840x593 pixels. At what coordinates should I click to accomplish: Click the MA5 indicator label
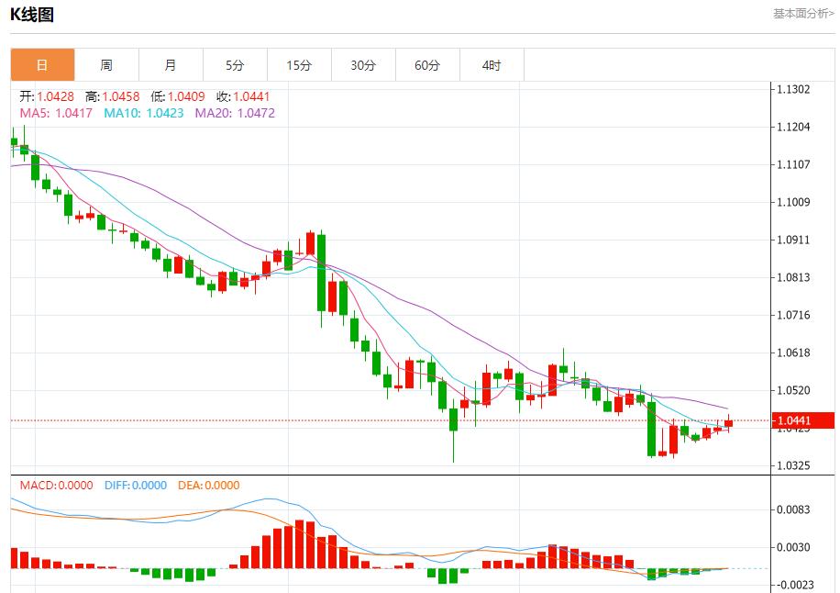[56, 113]
